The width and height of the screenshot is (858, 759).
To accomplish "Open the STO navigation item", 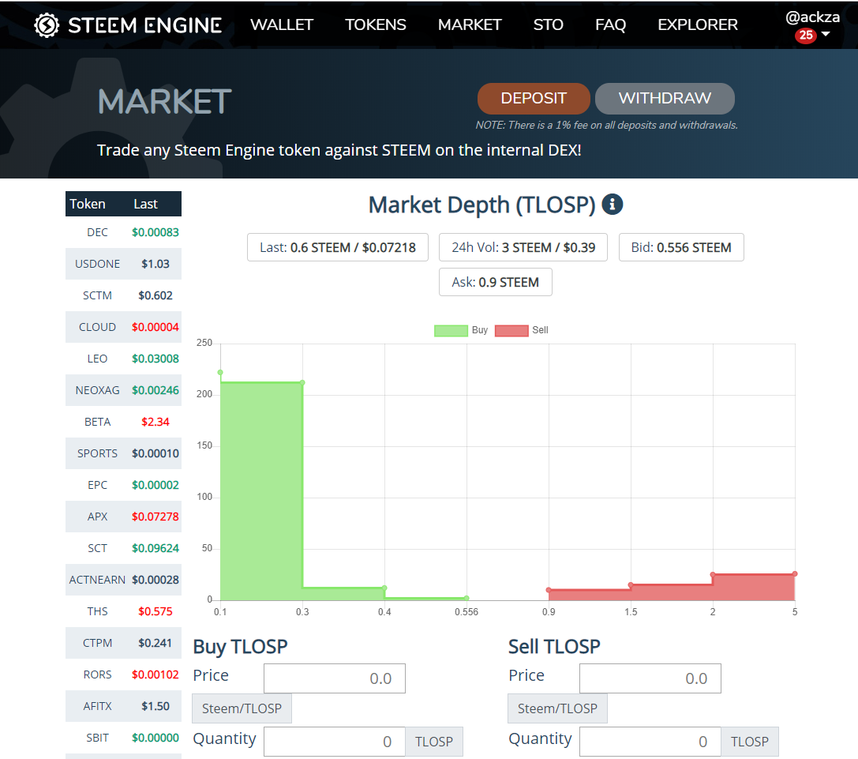I will [549, 24].
